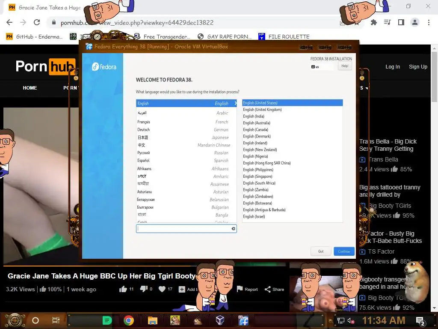The height and width of the screenshot is (329, 438).
Task: Reload the page in Chrome
Action: tap(37, 22)
